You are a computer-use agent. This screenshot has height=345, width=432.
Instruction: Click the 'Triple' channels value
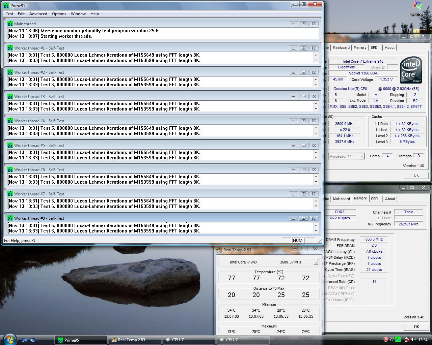click(x=409, y=212)
